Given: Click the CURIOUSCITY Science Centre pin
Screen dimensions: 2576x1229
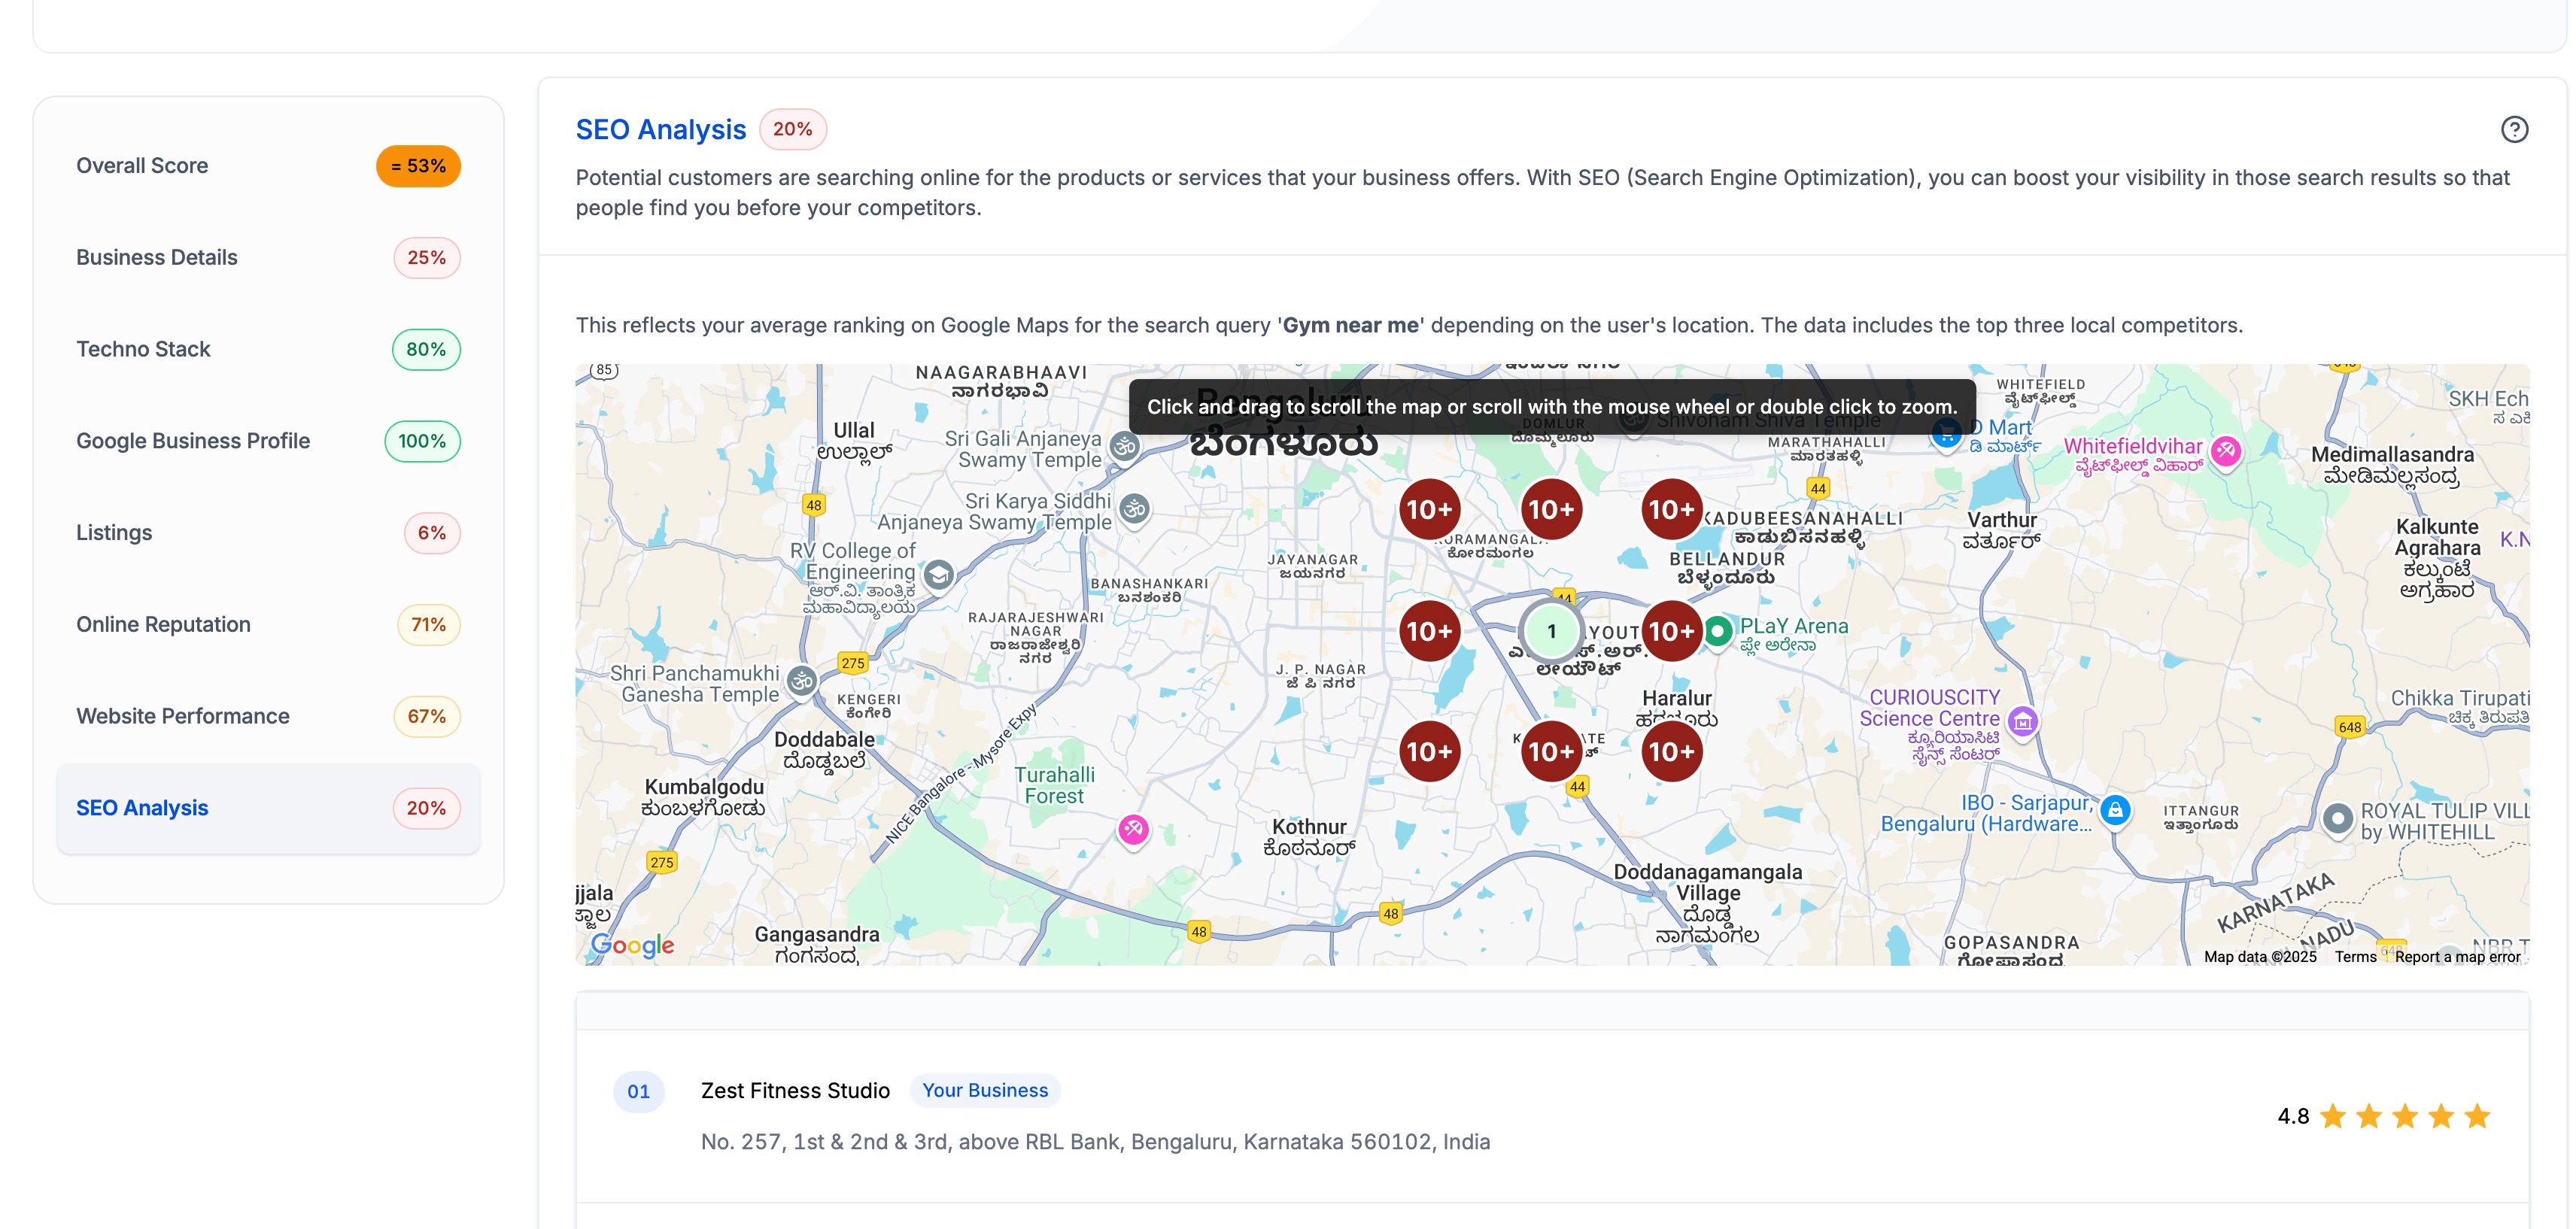Looking at the screenshot, I should coord(2022,721).
